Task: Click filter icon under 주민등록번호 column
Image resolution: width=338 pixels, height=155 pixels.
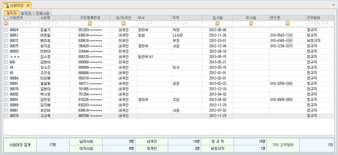Action: pos(90,23)
